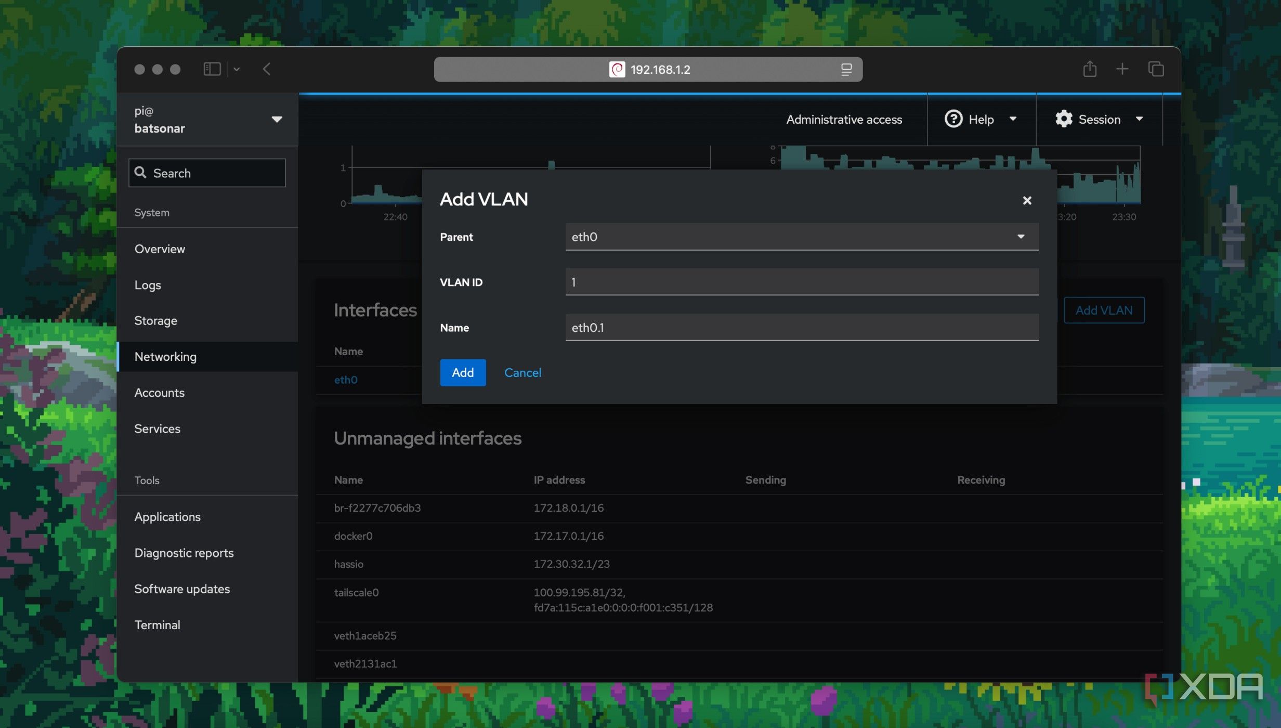Click the IP address 100.99.195.81/32
Viewport: 1281px width, 728px height.
(579, 592)
